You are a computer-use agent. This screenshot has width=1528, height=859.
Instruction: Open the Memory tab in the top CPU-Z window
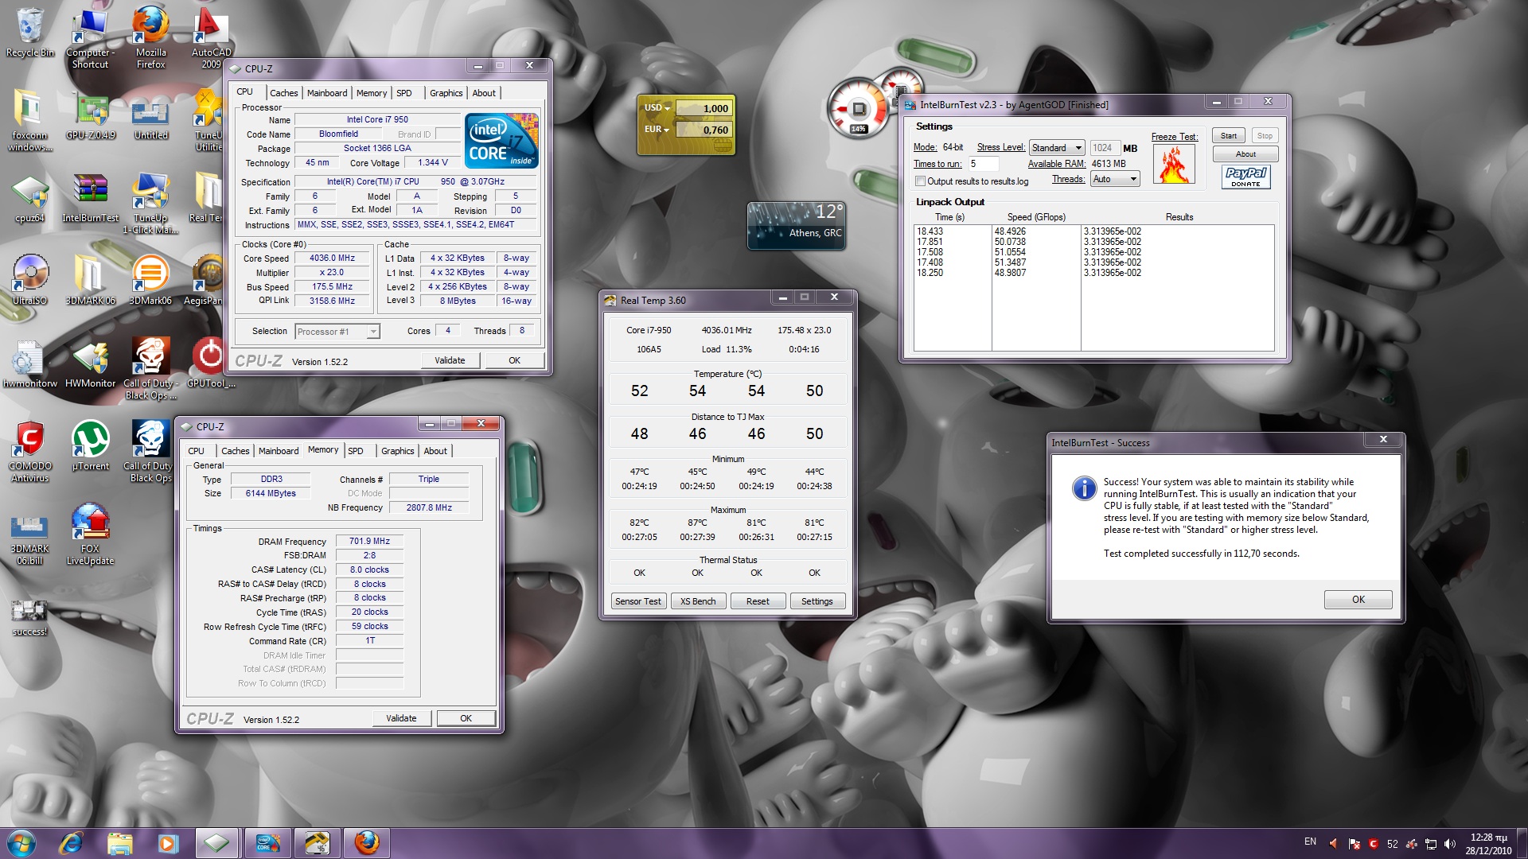(x=372, y=93)
